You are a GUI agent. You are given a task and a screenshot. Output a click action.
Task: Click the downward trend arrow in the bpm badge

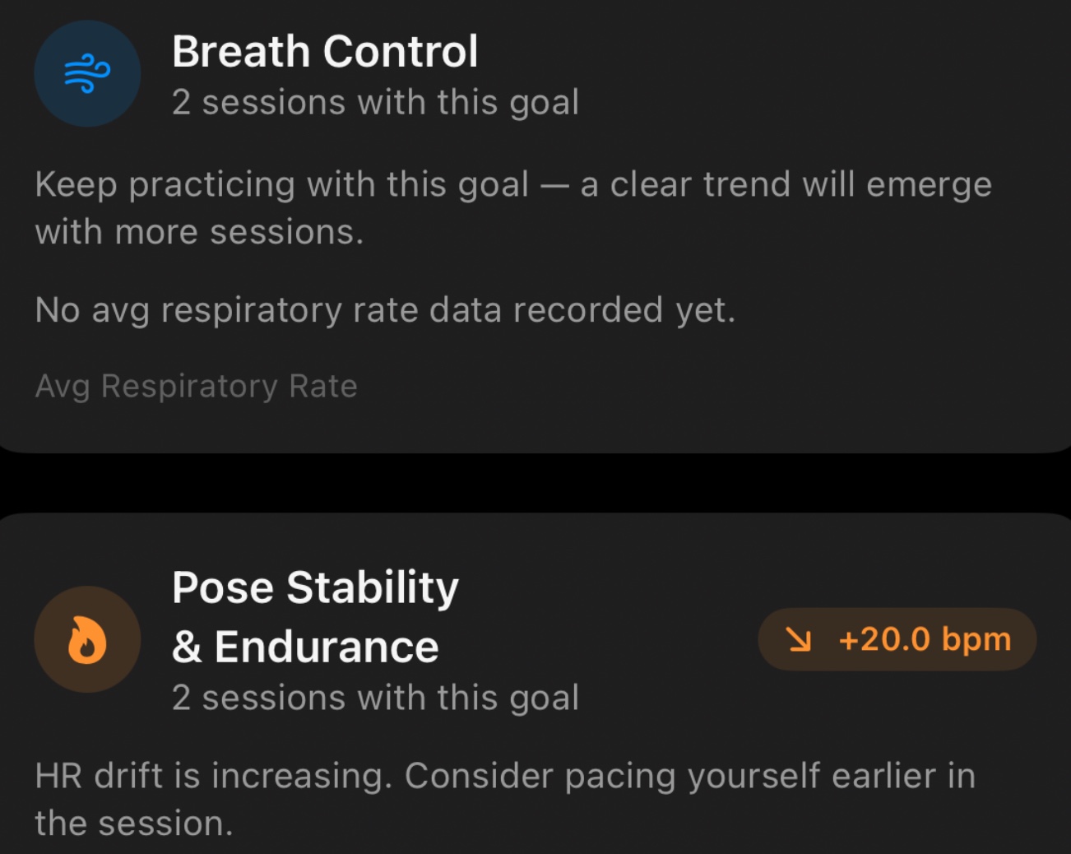[x=800, y=639]
